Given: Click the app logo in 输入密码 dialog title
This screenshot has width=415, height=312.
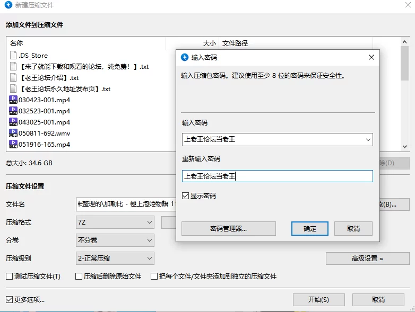Looking at the screenshot, I should tap(185, 57).
